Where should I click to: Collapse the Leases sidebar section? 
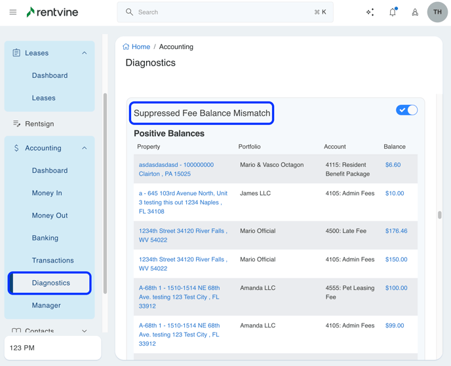85,53
